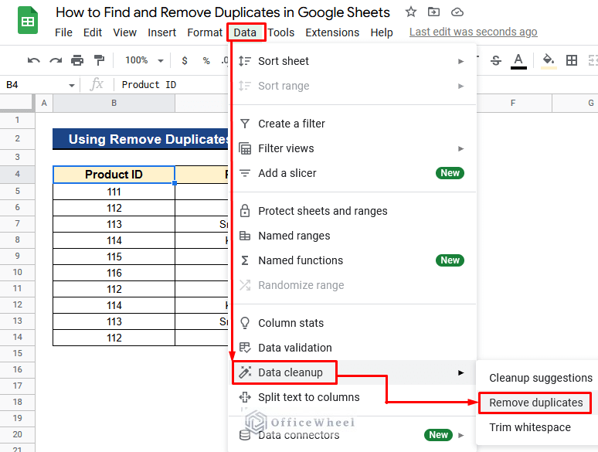Select column F header

click(513, 103)
